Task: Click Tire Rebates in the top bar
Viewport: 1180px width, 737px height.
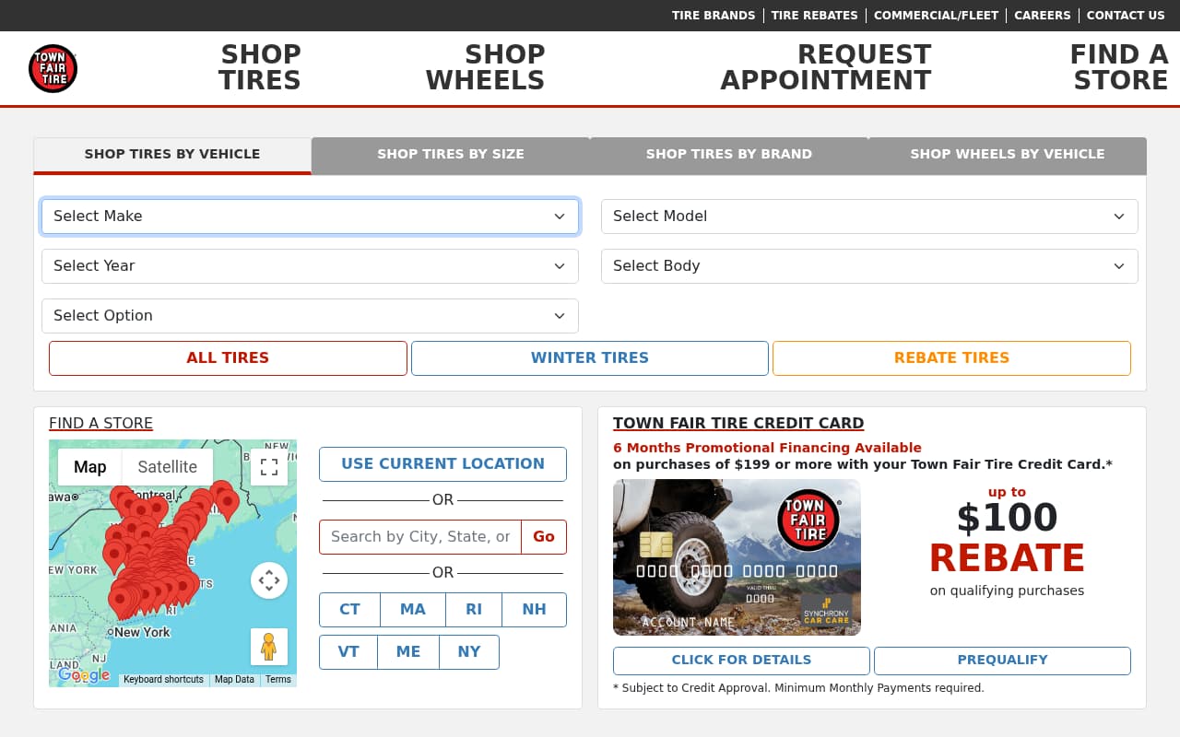Action: pos(814,15)
